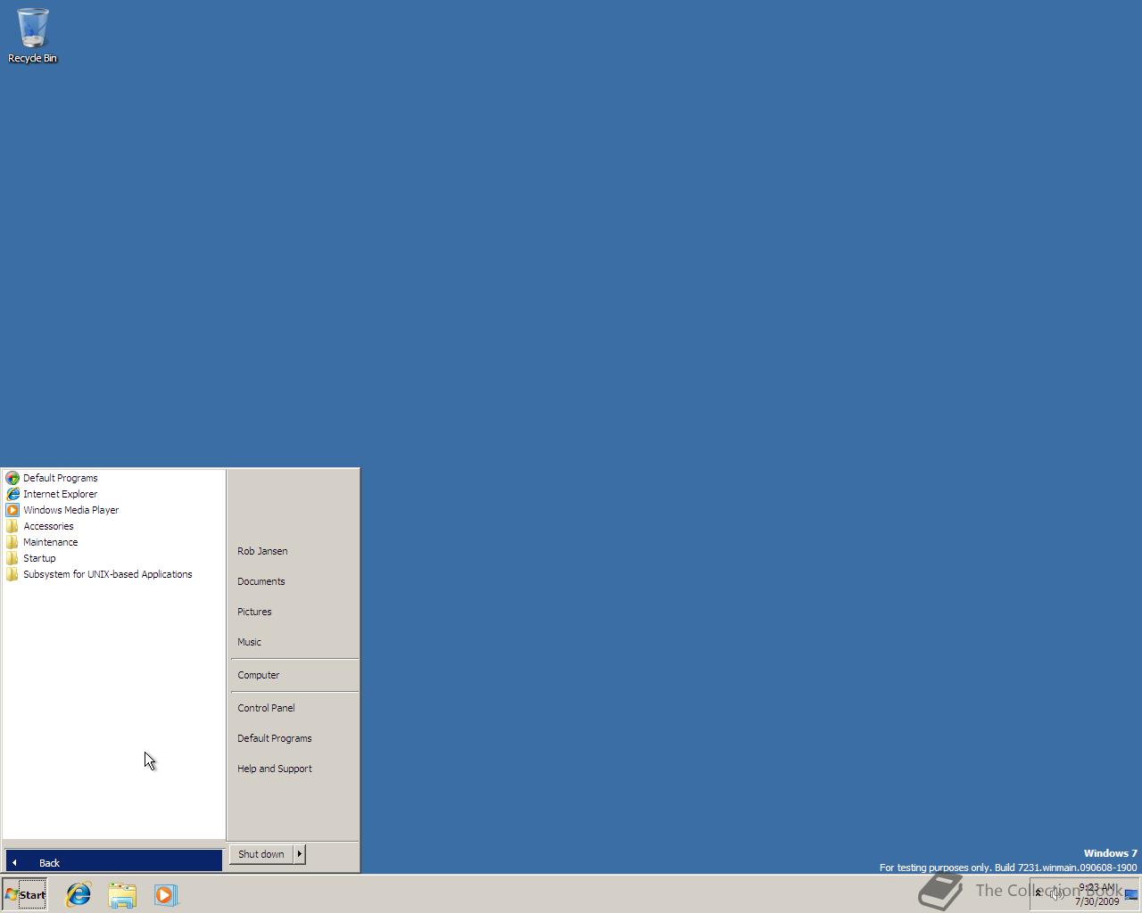This screenshot has height=913, width=1142.
Task: Open the Accessories folder
Action: tap(48, 525)
